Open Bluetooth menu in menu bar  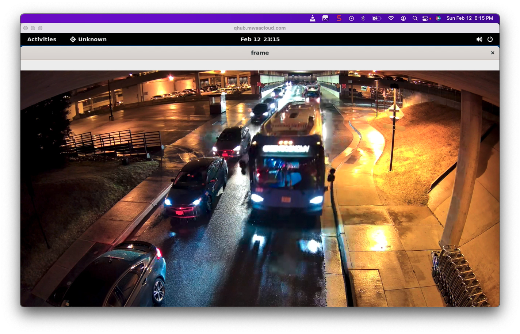[x=363, y=18]
